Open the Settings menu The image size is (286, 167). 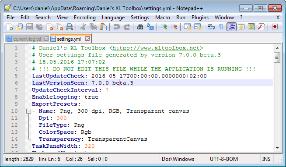140,18
